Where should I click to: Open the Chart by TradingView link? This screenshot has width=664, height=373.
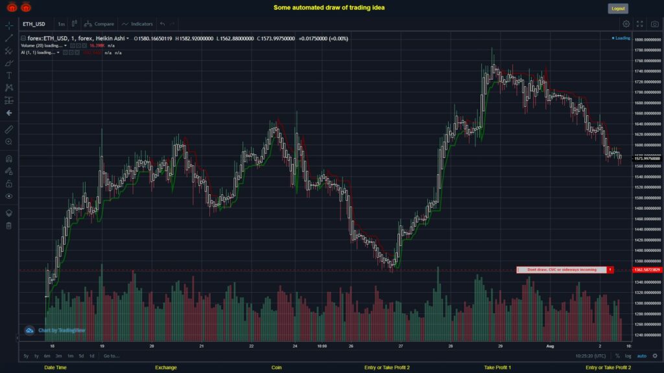coord(55,330)
